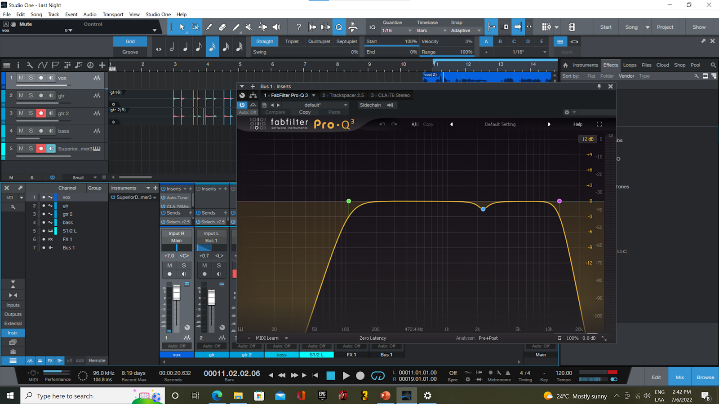Click the tempo value 120.00
This screenshot has height=404, width=719.
coord(564,373)
